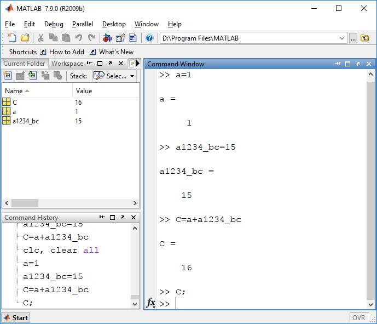Click Command History scroll down arrow

click(x=135, y=304)
